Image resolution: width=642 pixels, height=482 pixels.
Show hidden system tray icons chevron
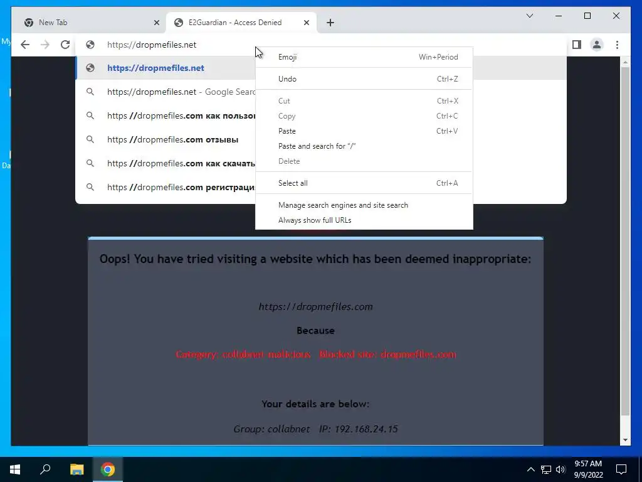[x=530, y=469]
